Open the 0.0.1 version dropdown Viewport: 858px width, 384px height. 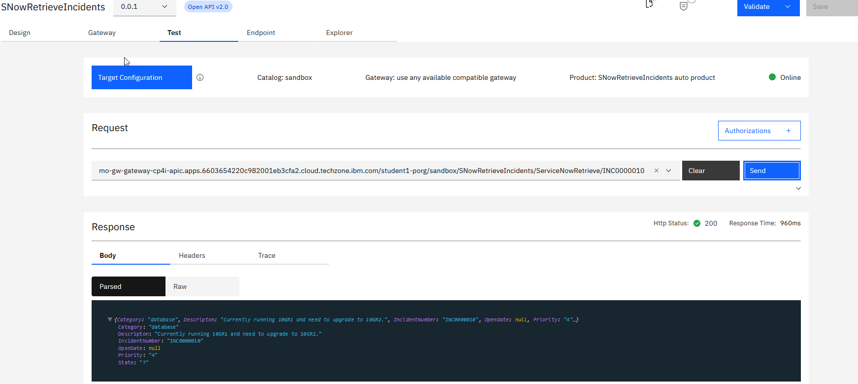coord(144,7)
